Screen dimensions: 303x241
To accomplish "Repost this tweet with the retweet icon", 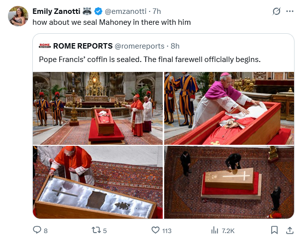I will (x=95, y=230).
